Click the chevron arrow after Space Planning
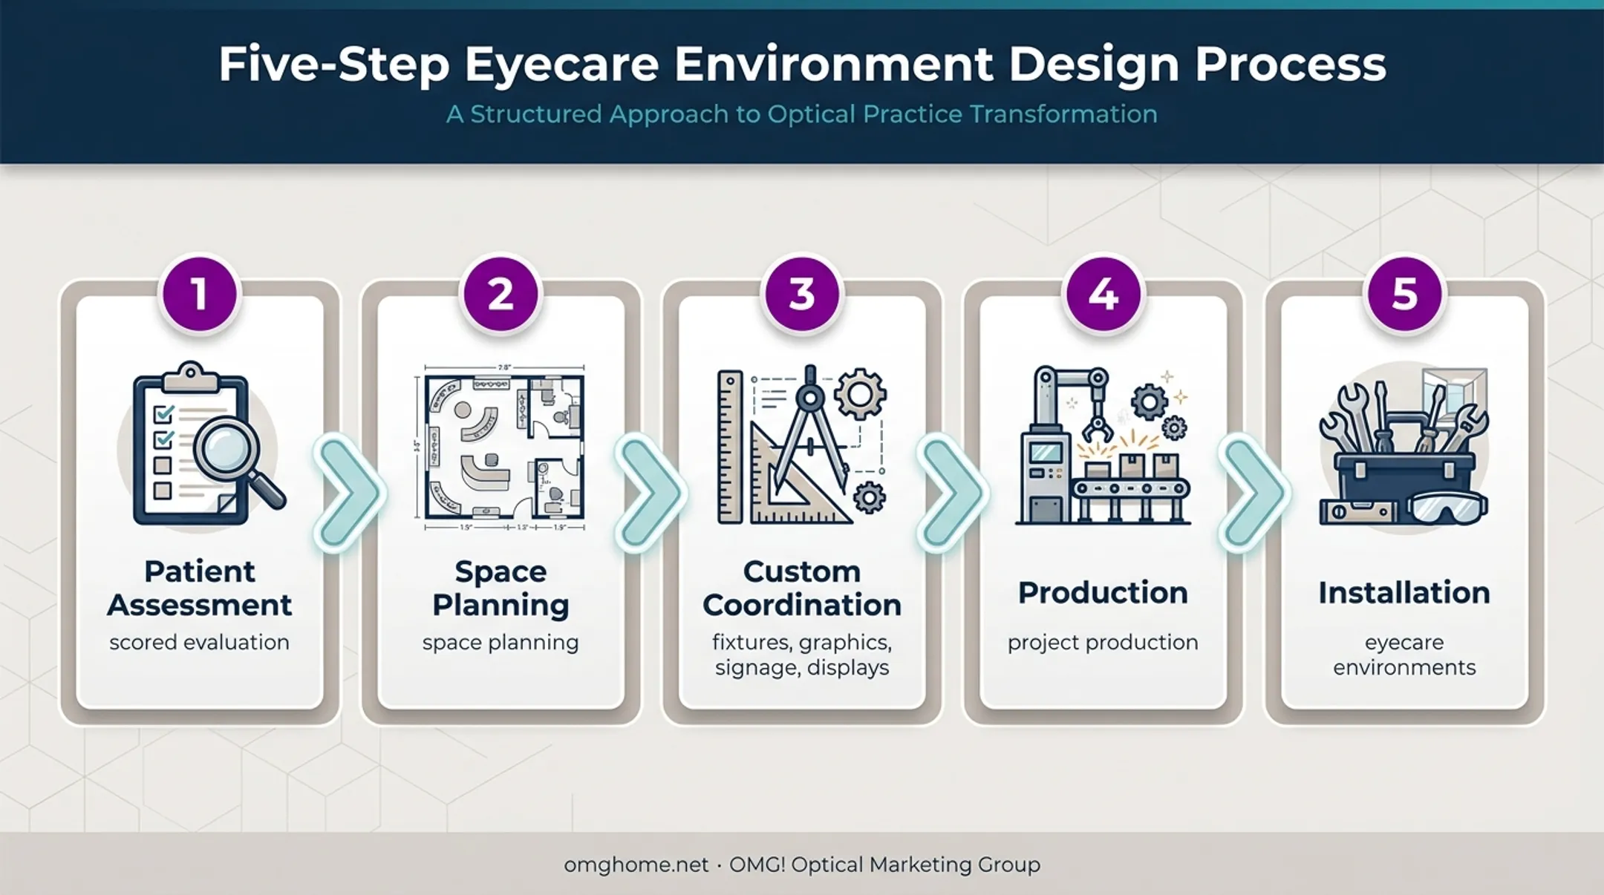 (651, 494)
